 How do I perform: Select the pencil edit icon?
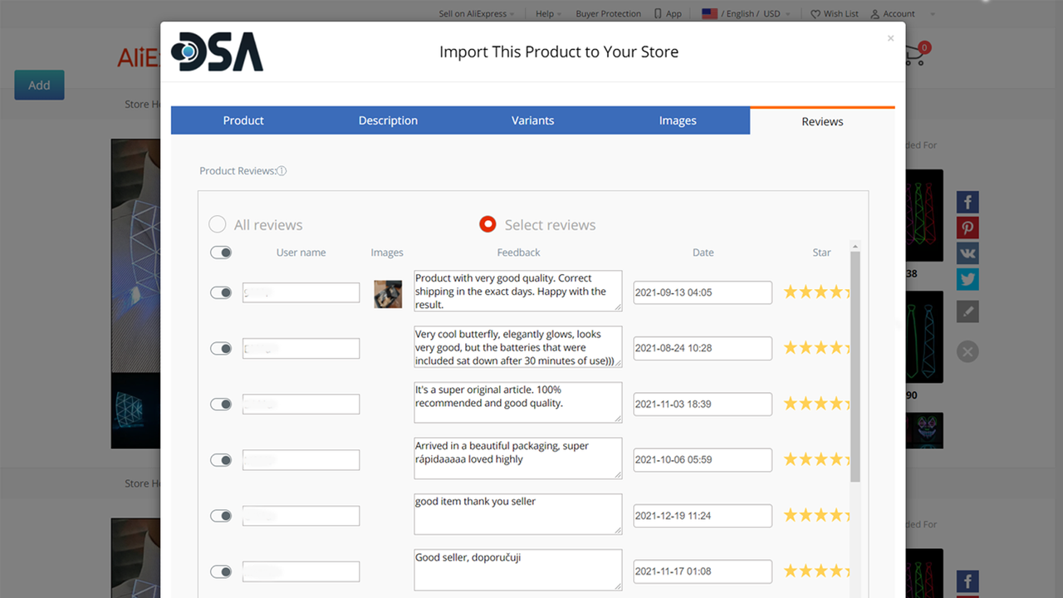coord(967,311)
